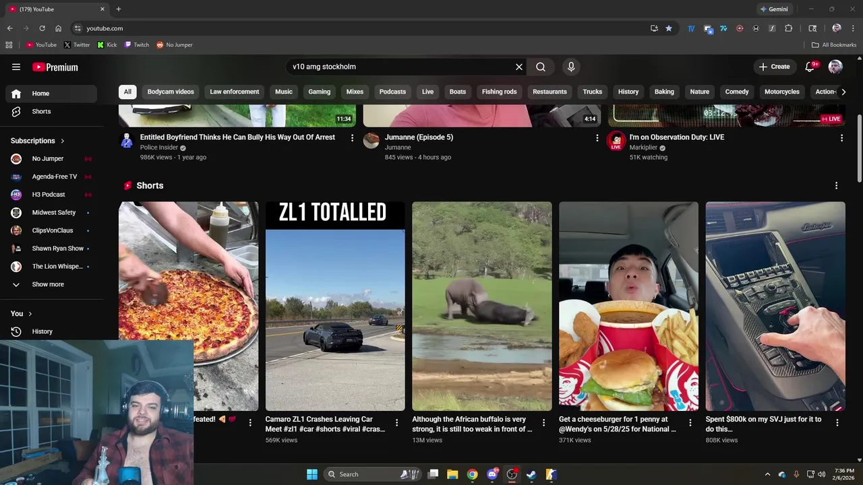The image size is (863, 485).
Task: Select the Bodycam videos chip
Action: click(171, 92)
